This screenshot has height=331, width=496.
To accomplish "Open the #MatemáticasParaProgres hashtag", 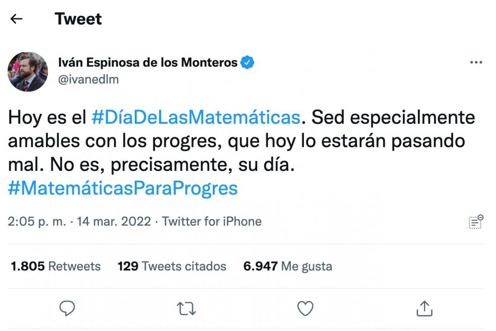I will click(x=123, y=188).
